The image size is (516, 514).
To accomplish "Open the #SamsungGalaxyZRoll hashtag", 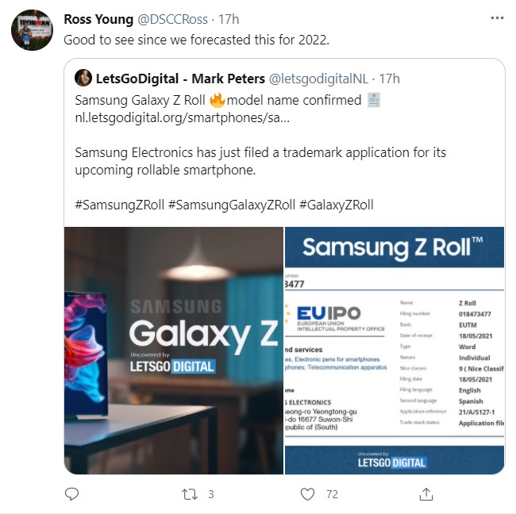I will pyautogui.click(x=232, y=205).
